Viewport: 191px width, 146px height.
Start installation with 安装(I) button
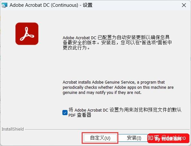click(134, 138)
